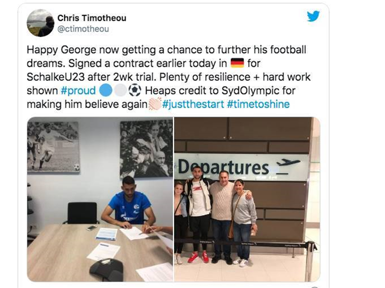Click the black-and-white footballer wall picture

click(x=53, y=147)
